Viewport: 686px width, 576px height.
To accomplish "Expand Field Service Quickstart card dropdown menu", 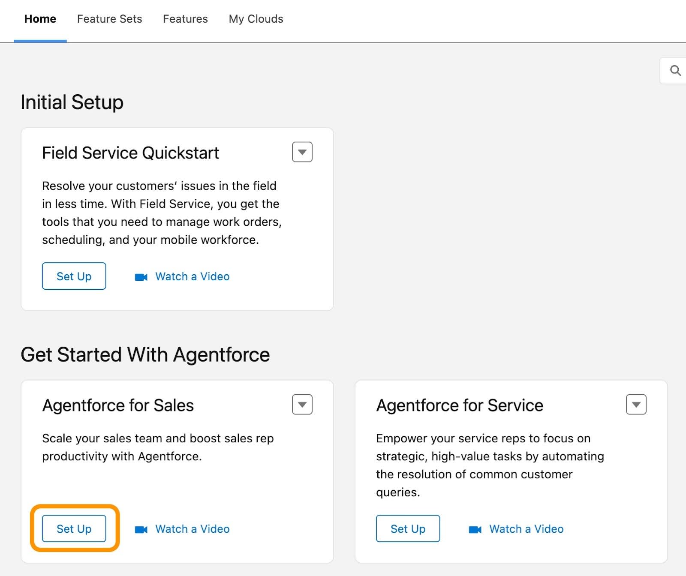I will [x=302, y=152].
